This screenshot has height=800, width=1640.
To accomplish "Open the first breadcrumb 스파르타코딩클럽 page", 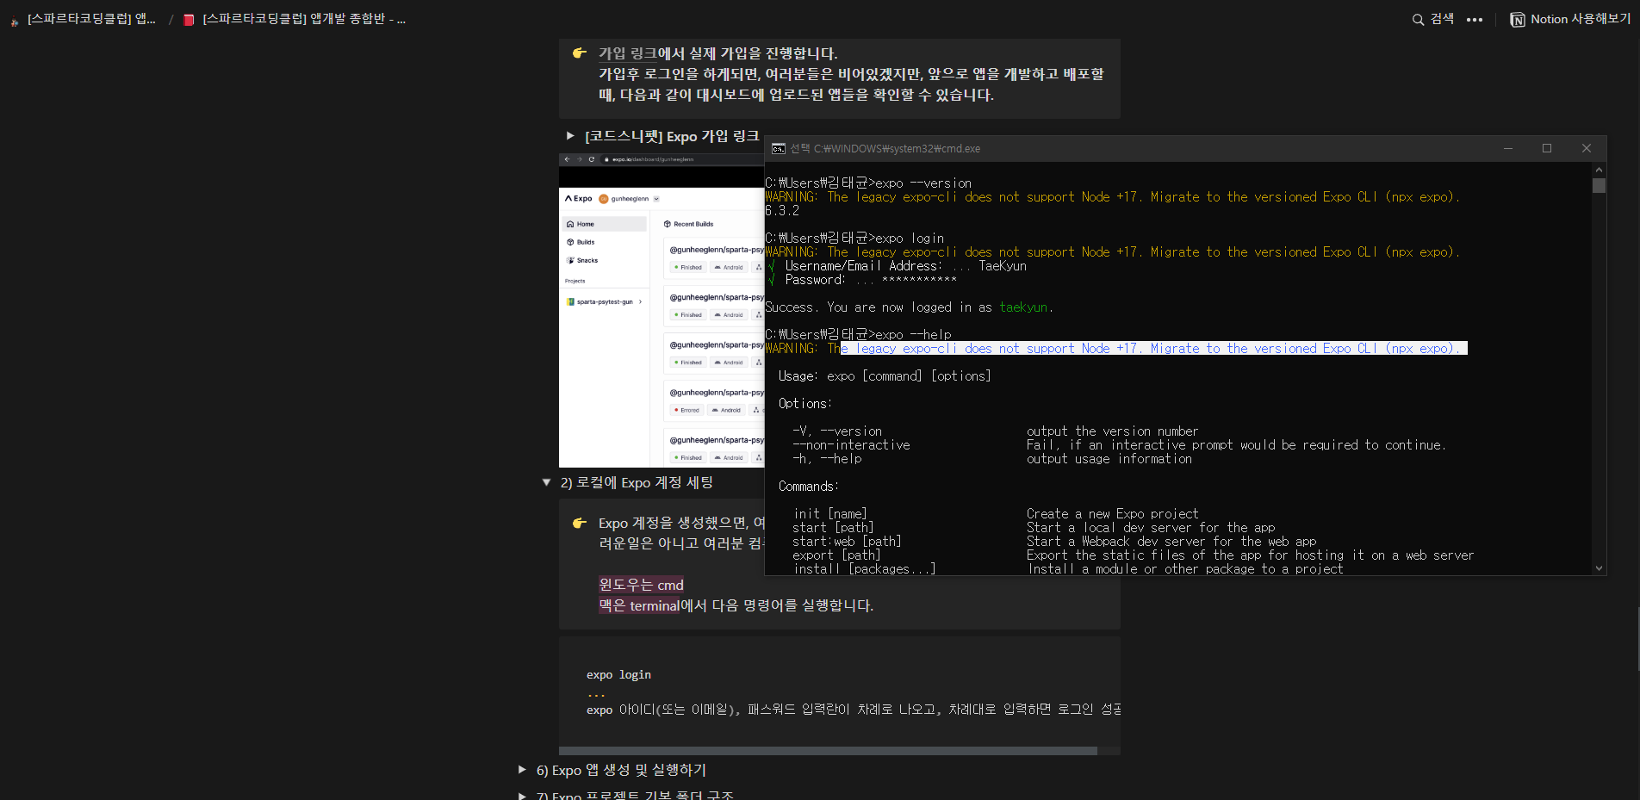I will (83, 19).
